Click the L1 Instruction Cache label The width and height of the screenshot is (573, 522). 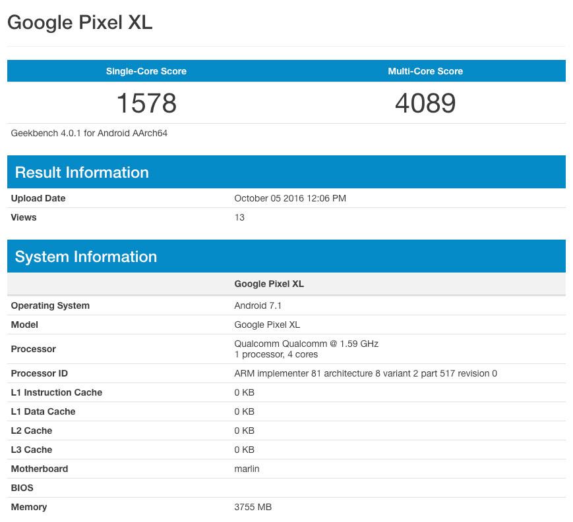(57, 392)
